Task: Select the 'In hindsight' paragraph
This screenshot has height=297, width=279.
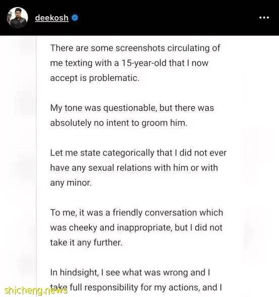Action: pyautogui.click(x=136, y=280)
